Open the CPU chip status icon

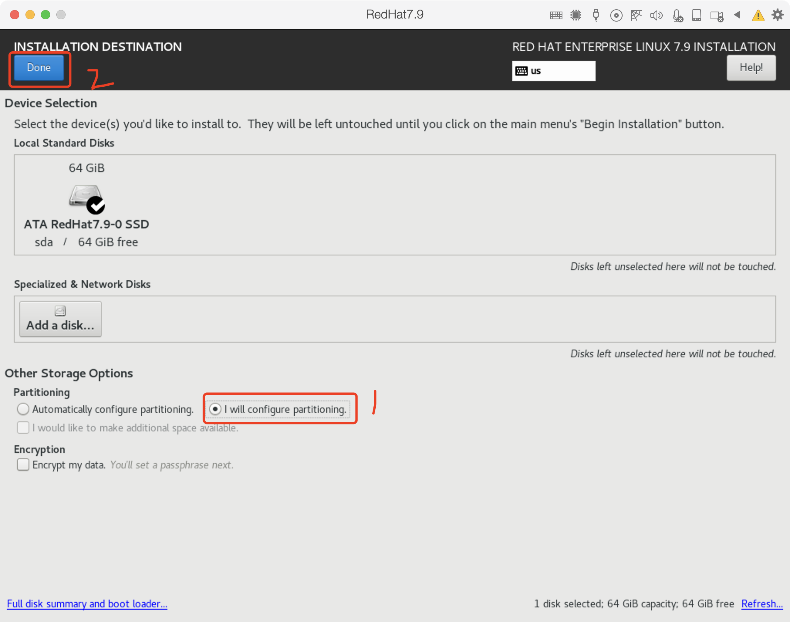[576, 15]
